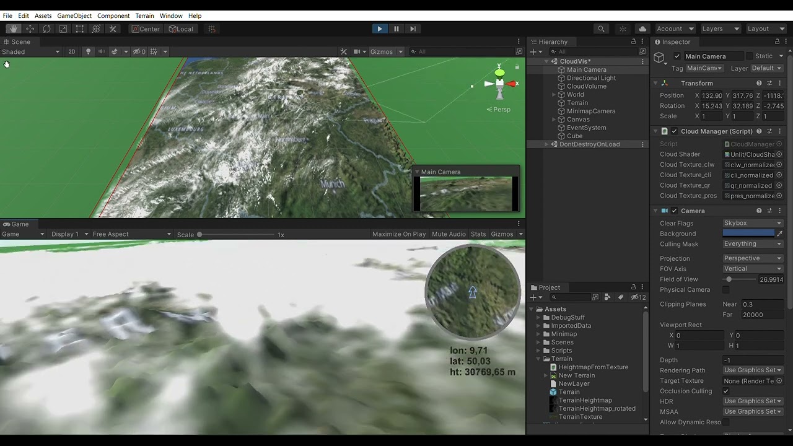The width and height of the screenshot is (793, 446).
Task: Open the Account dropdown
Action: click(x=675, y=28)
